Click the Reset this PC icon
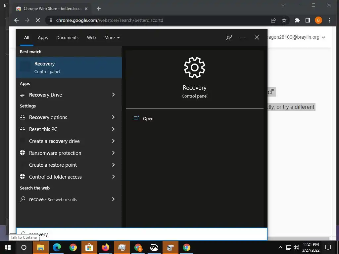Screen dimensions: 339x254 pos(23,129)
